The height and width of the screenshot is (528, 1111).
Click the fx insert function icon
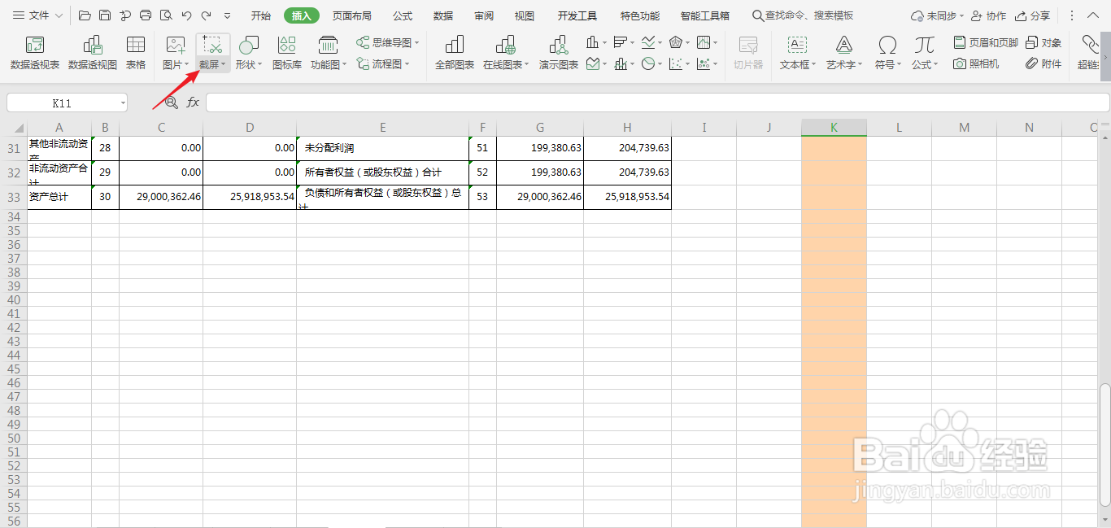[x=193, y=102]
